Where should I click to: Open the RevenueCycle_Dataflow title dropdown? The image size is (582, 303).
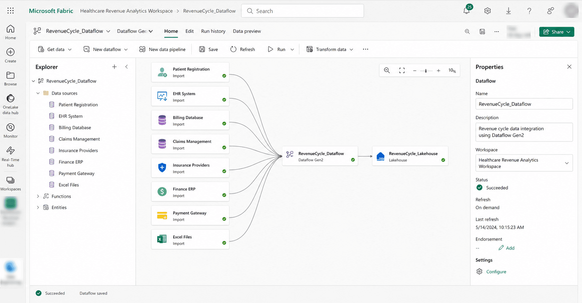108,31
